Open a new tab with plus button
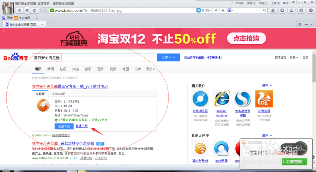Viewport: 316px width, 172px height. tap(49, 24)
